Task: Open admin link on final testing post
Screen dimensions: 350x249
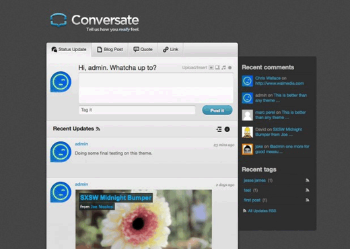Action: click(x=81, y=144)
